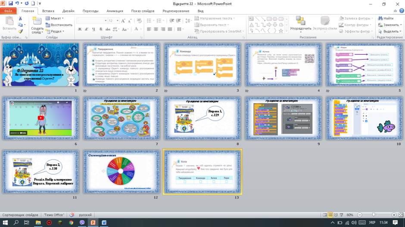
Task: Click the Find (Найти) binoculars button
Action: pos(386,18)
